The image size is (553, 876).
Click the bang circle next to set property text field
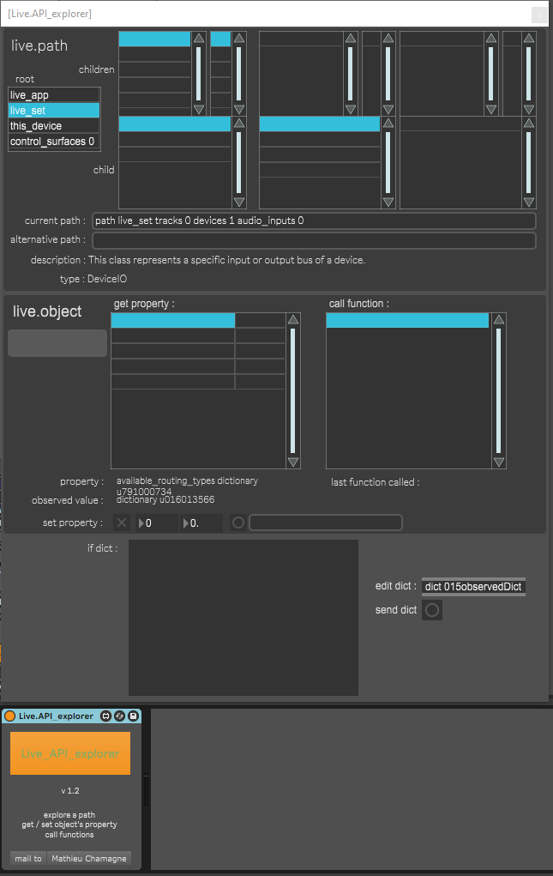pyautogui.click(x=237, y=523)
